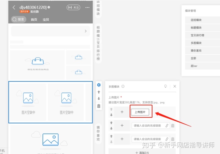This screenshot has width=220, height=154.
Task: Move first image row up
Action: click(x=111, y=109)
